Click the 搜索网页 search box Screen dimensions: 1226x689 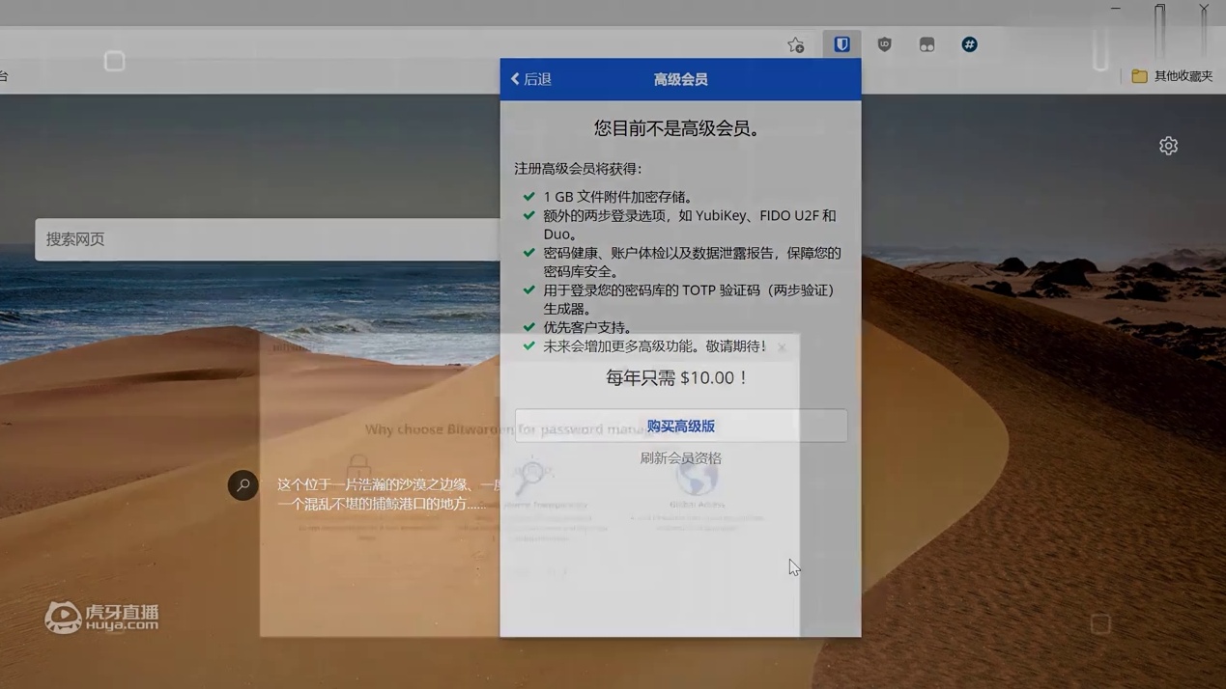click(268, 239)
